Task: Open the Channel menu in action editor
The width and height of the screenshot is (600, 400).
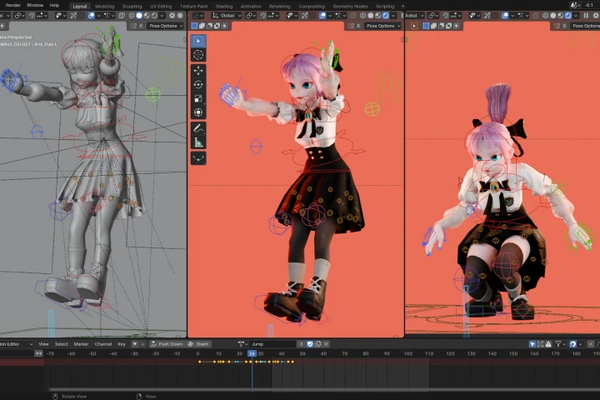Action: (103, 344)
